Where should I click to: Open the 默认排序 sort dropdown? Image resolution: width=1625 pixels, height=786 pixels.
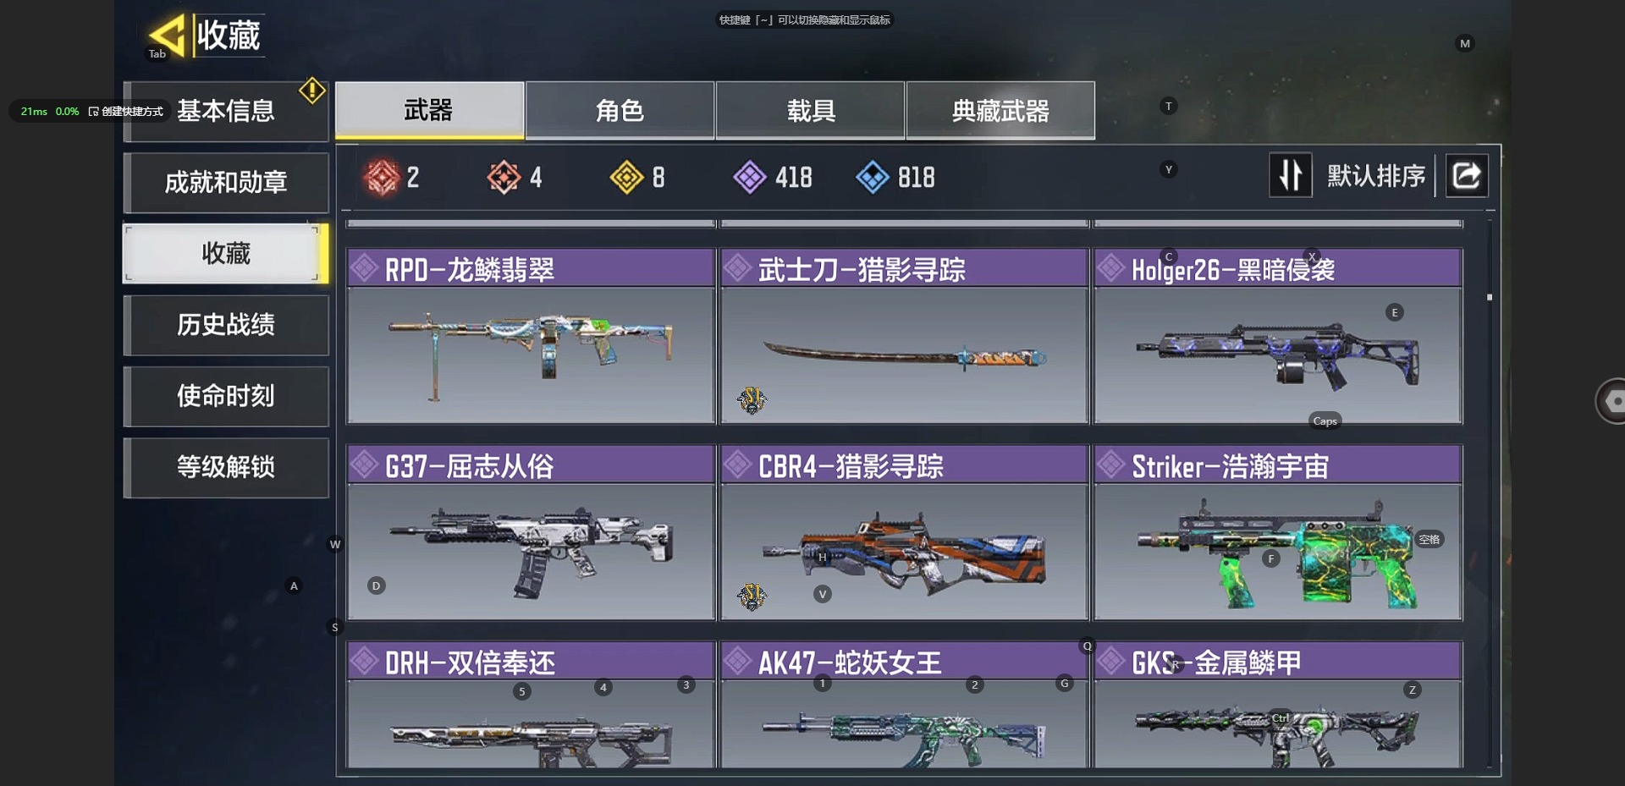click(1375, 176)
